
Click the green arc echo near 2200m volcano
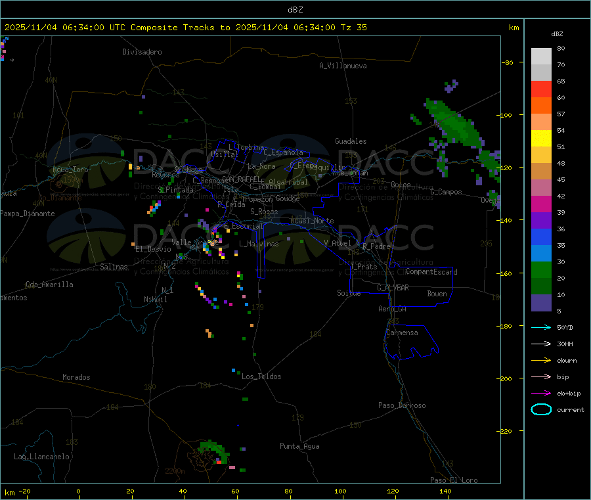point(214,450)
